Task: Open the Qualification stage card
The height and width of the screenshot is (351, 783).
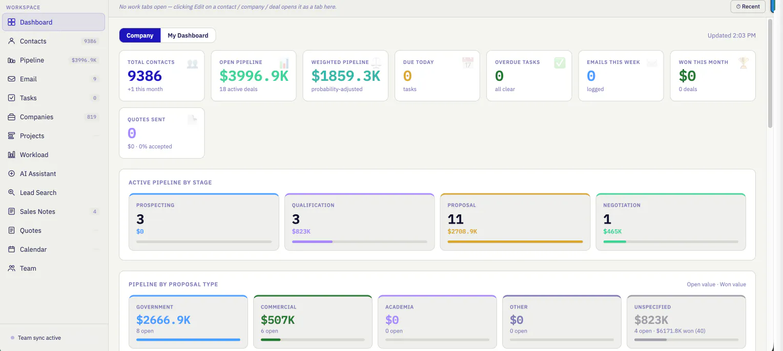Action: coord(359,222)
